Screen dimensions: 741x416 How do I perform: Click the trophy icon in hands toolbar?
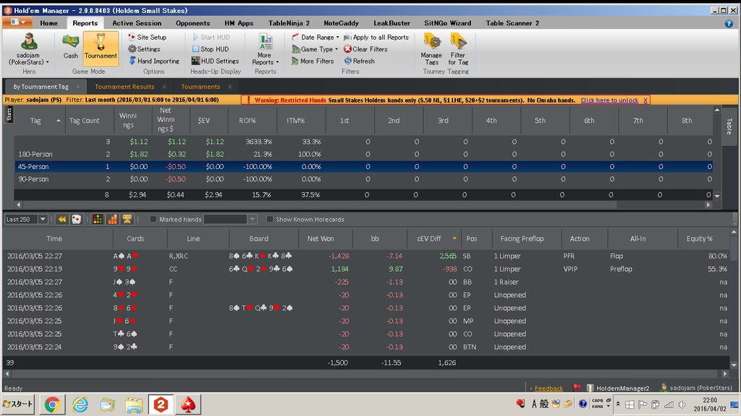tap(127, 220)
